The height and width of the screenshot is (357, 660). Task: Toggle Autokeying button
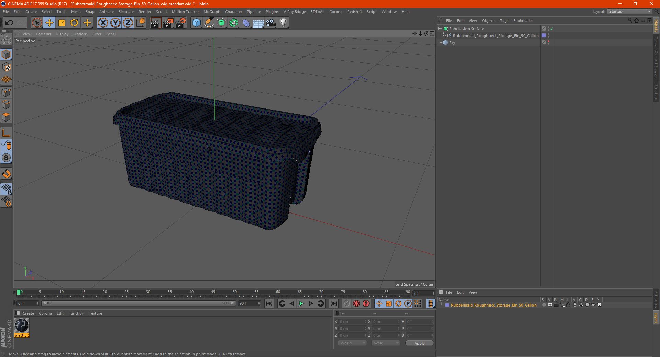pyautogui.click(x=356, y=303)
